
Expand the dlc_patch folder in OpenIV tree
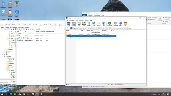5,51
